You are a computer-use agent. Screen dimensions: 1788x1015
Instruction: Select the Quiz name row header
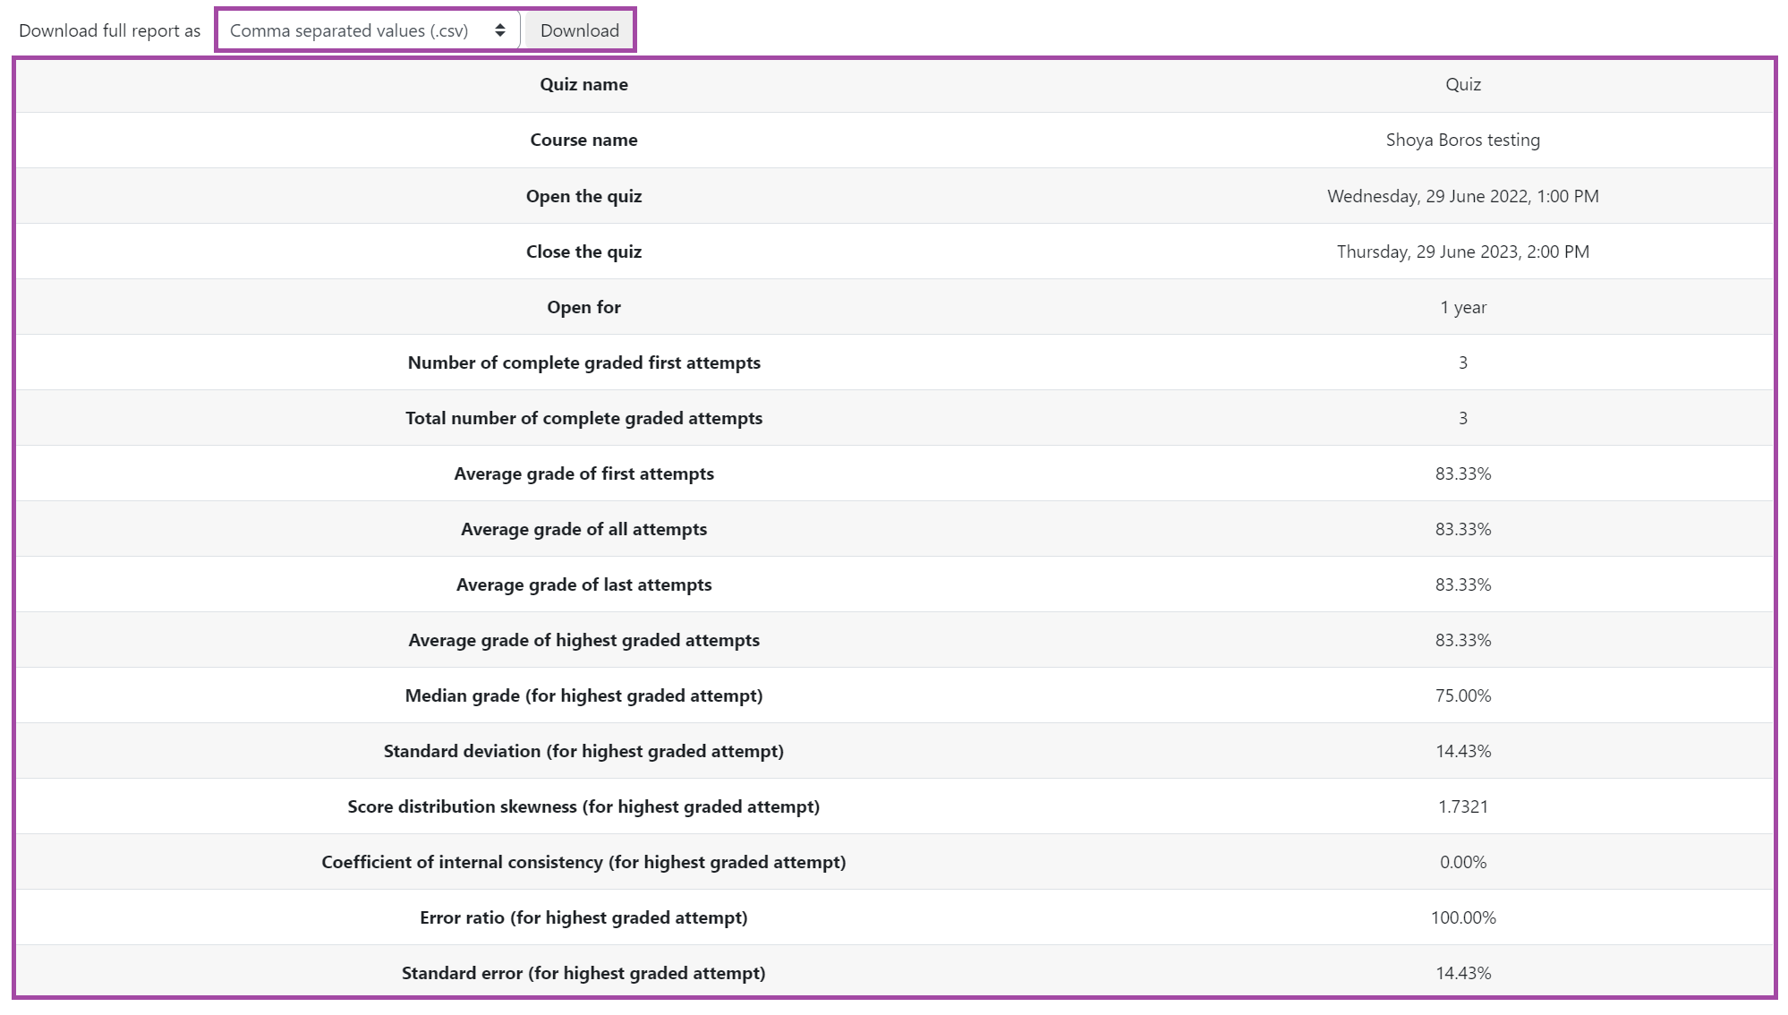[583, 84]
